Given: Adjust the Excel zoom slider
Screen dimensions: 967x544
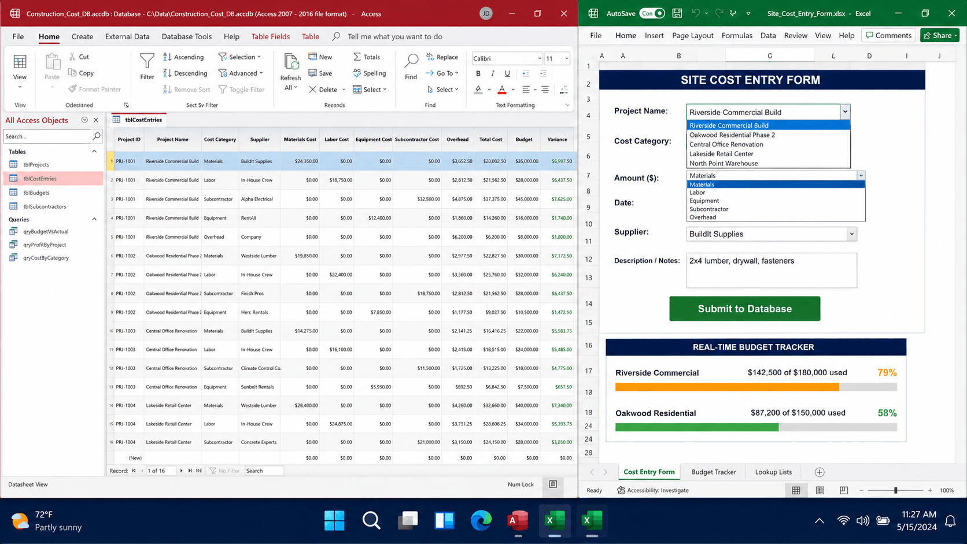Looking at the screenshot, I should [x=895, y=490].
